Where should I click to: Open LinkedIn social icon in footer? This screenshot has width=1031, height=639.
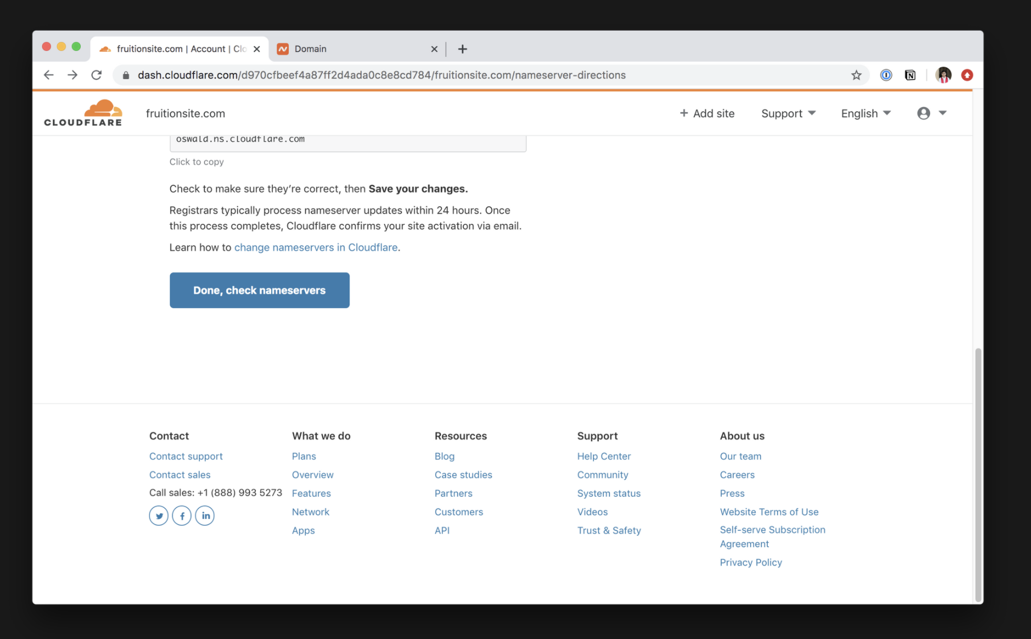[x=205, y=516]
